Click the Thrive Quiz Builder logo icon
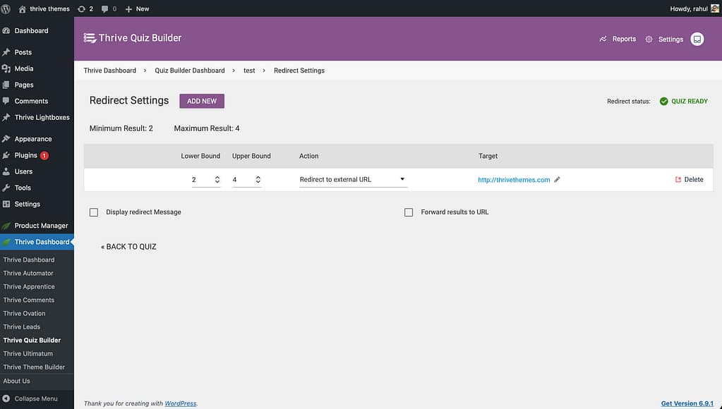722x409 pixels. 90,38
